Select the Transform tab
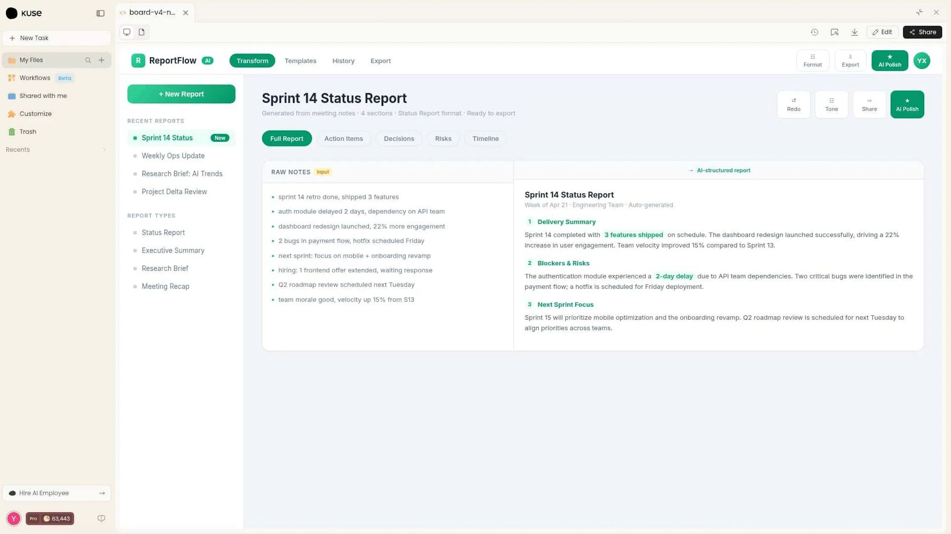The height and width of the screenshot is (534, 951). pos(252,61)
